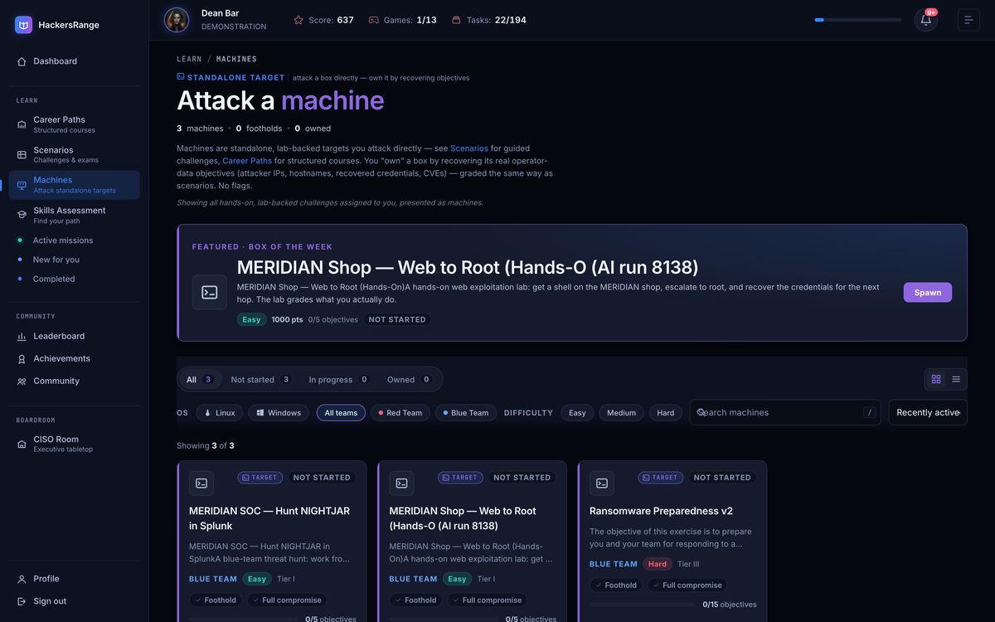This screenshot has height=622, width=995.
Task: Open Scenarios in the sidebar
Action: point(74,154)
